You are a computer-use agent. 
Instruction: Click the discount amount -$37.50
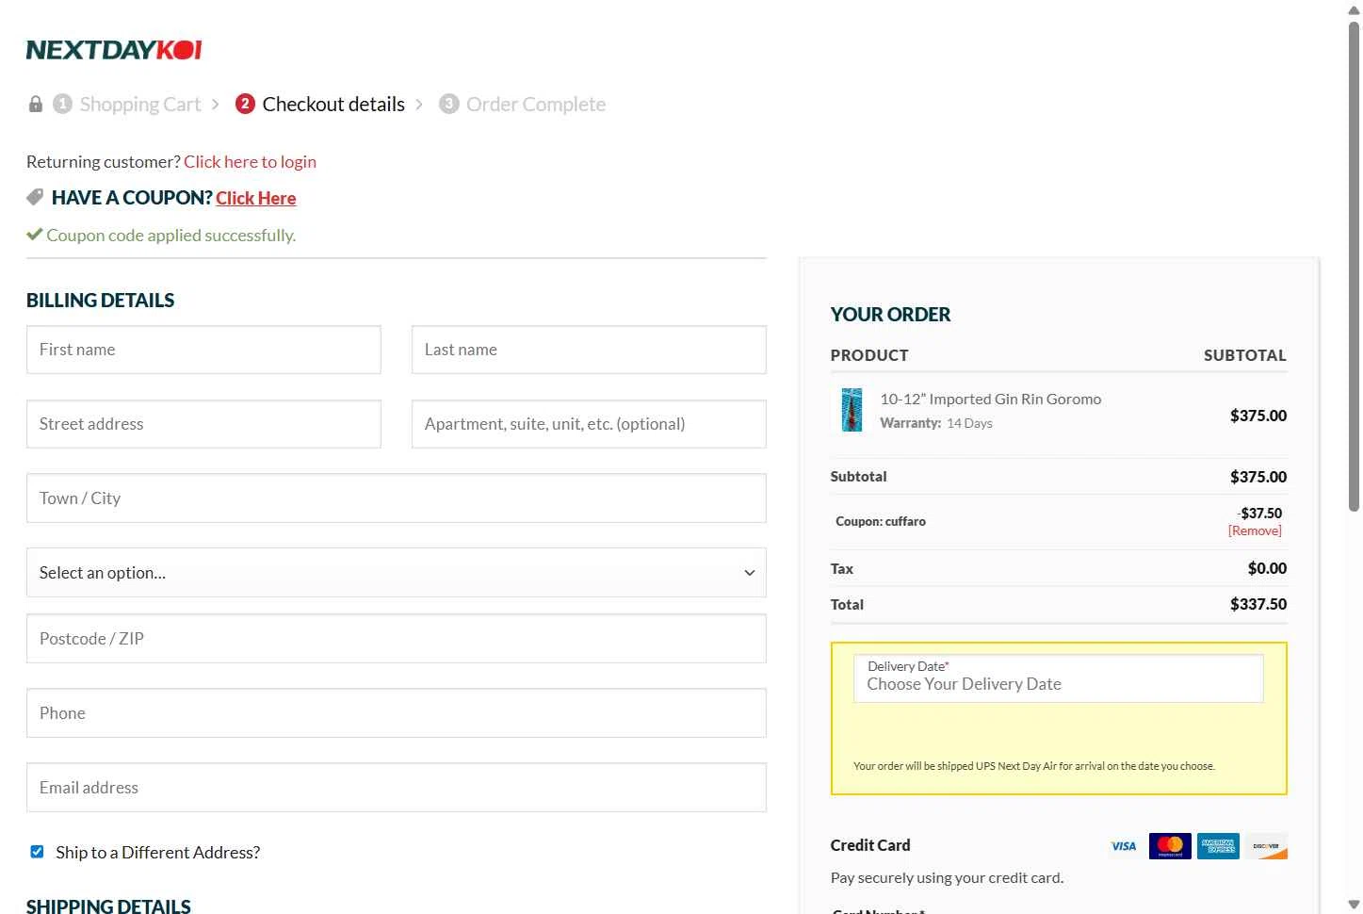click(1259, 514)
